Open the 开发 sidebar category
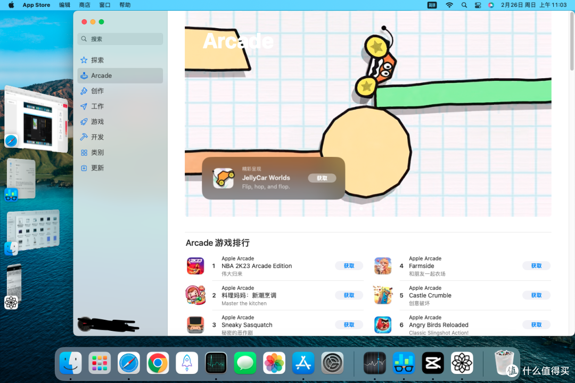The image size is (575, 383). [120, 137]
